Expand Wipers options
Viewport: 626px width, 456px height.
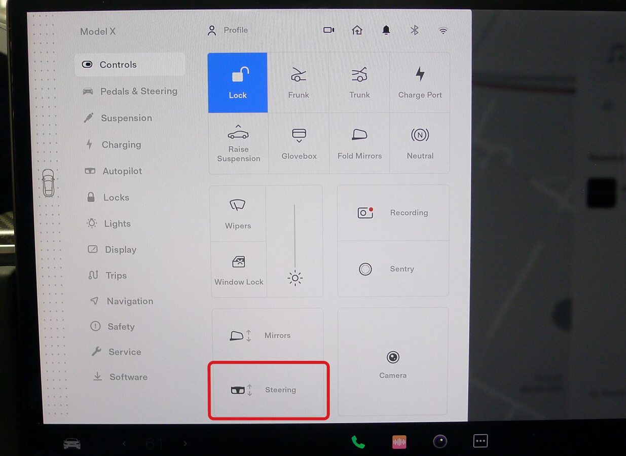click(238, 213)
